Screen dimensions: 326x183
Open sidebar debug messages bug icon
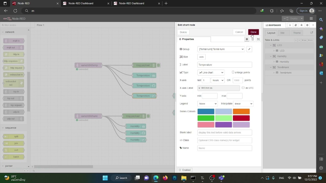(302, 25)
